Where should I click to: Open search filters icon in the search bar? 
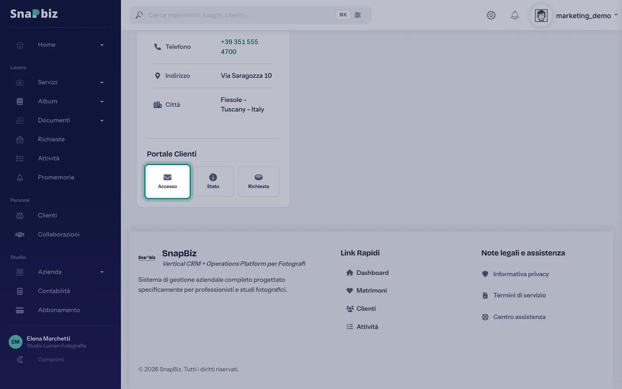(358, 15)
